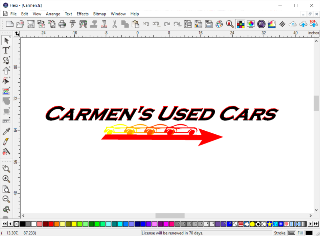Click the Undo arrow icon

[x=146, y=24]
